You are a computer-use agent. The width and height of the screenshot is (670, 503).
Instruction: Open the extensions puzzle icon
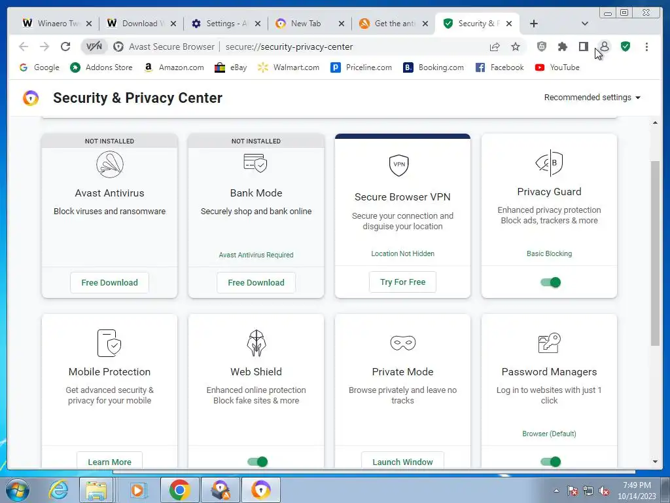[x=563, y=47]
